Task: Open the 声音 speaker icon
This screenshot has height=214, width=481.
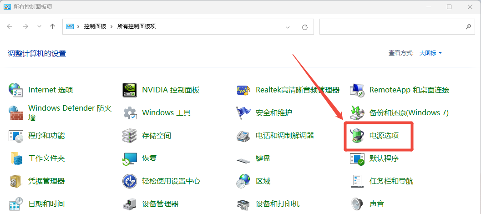Action: coord(357,204)
